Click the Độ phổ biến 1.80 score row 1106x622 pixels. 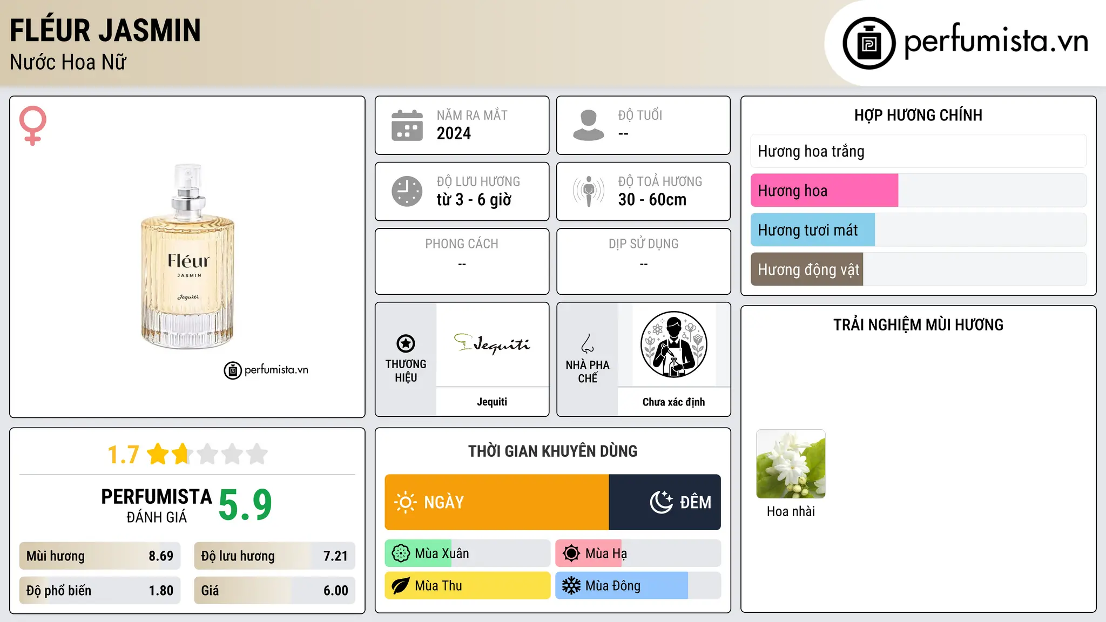[100, 591]
